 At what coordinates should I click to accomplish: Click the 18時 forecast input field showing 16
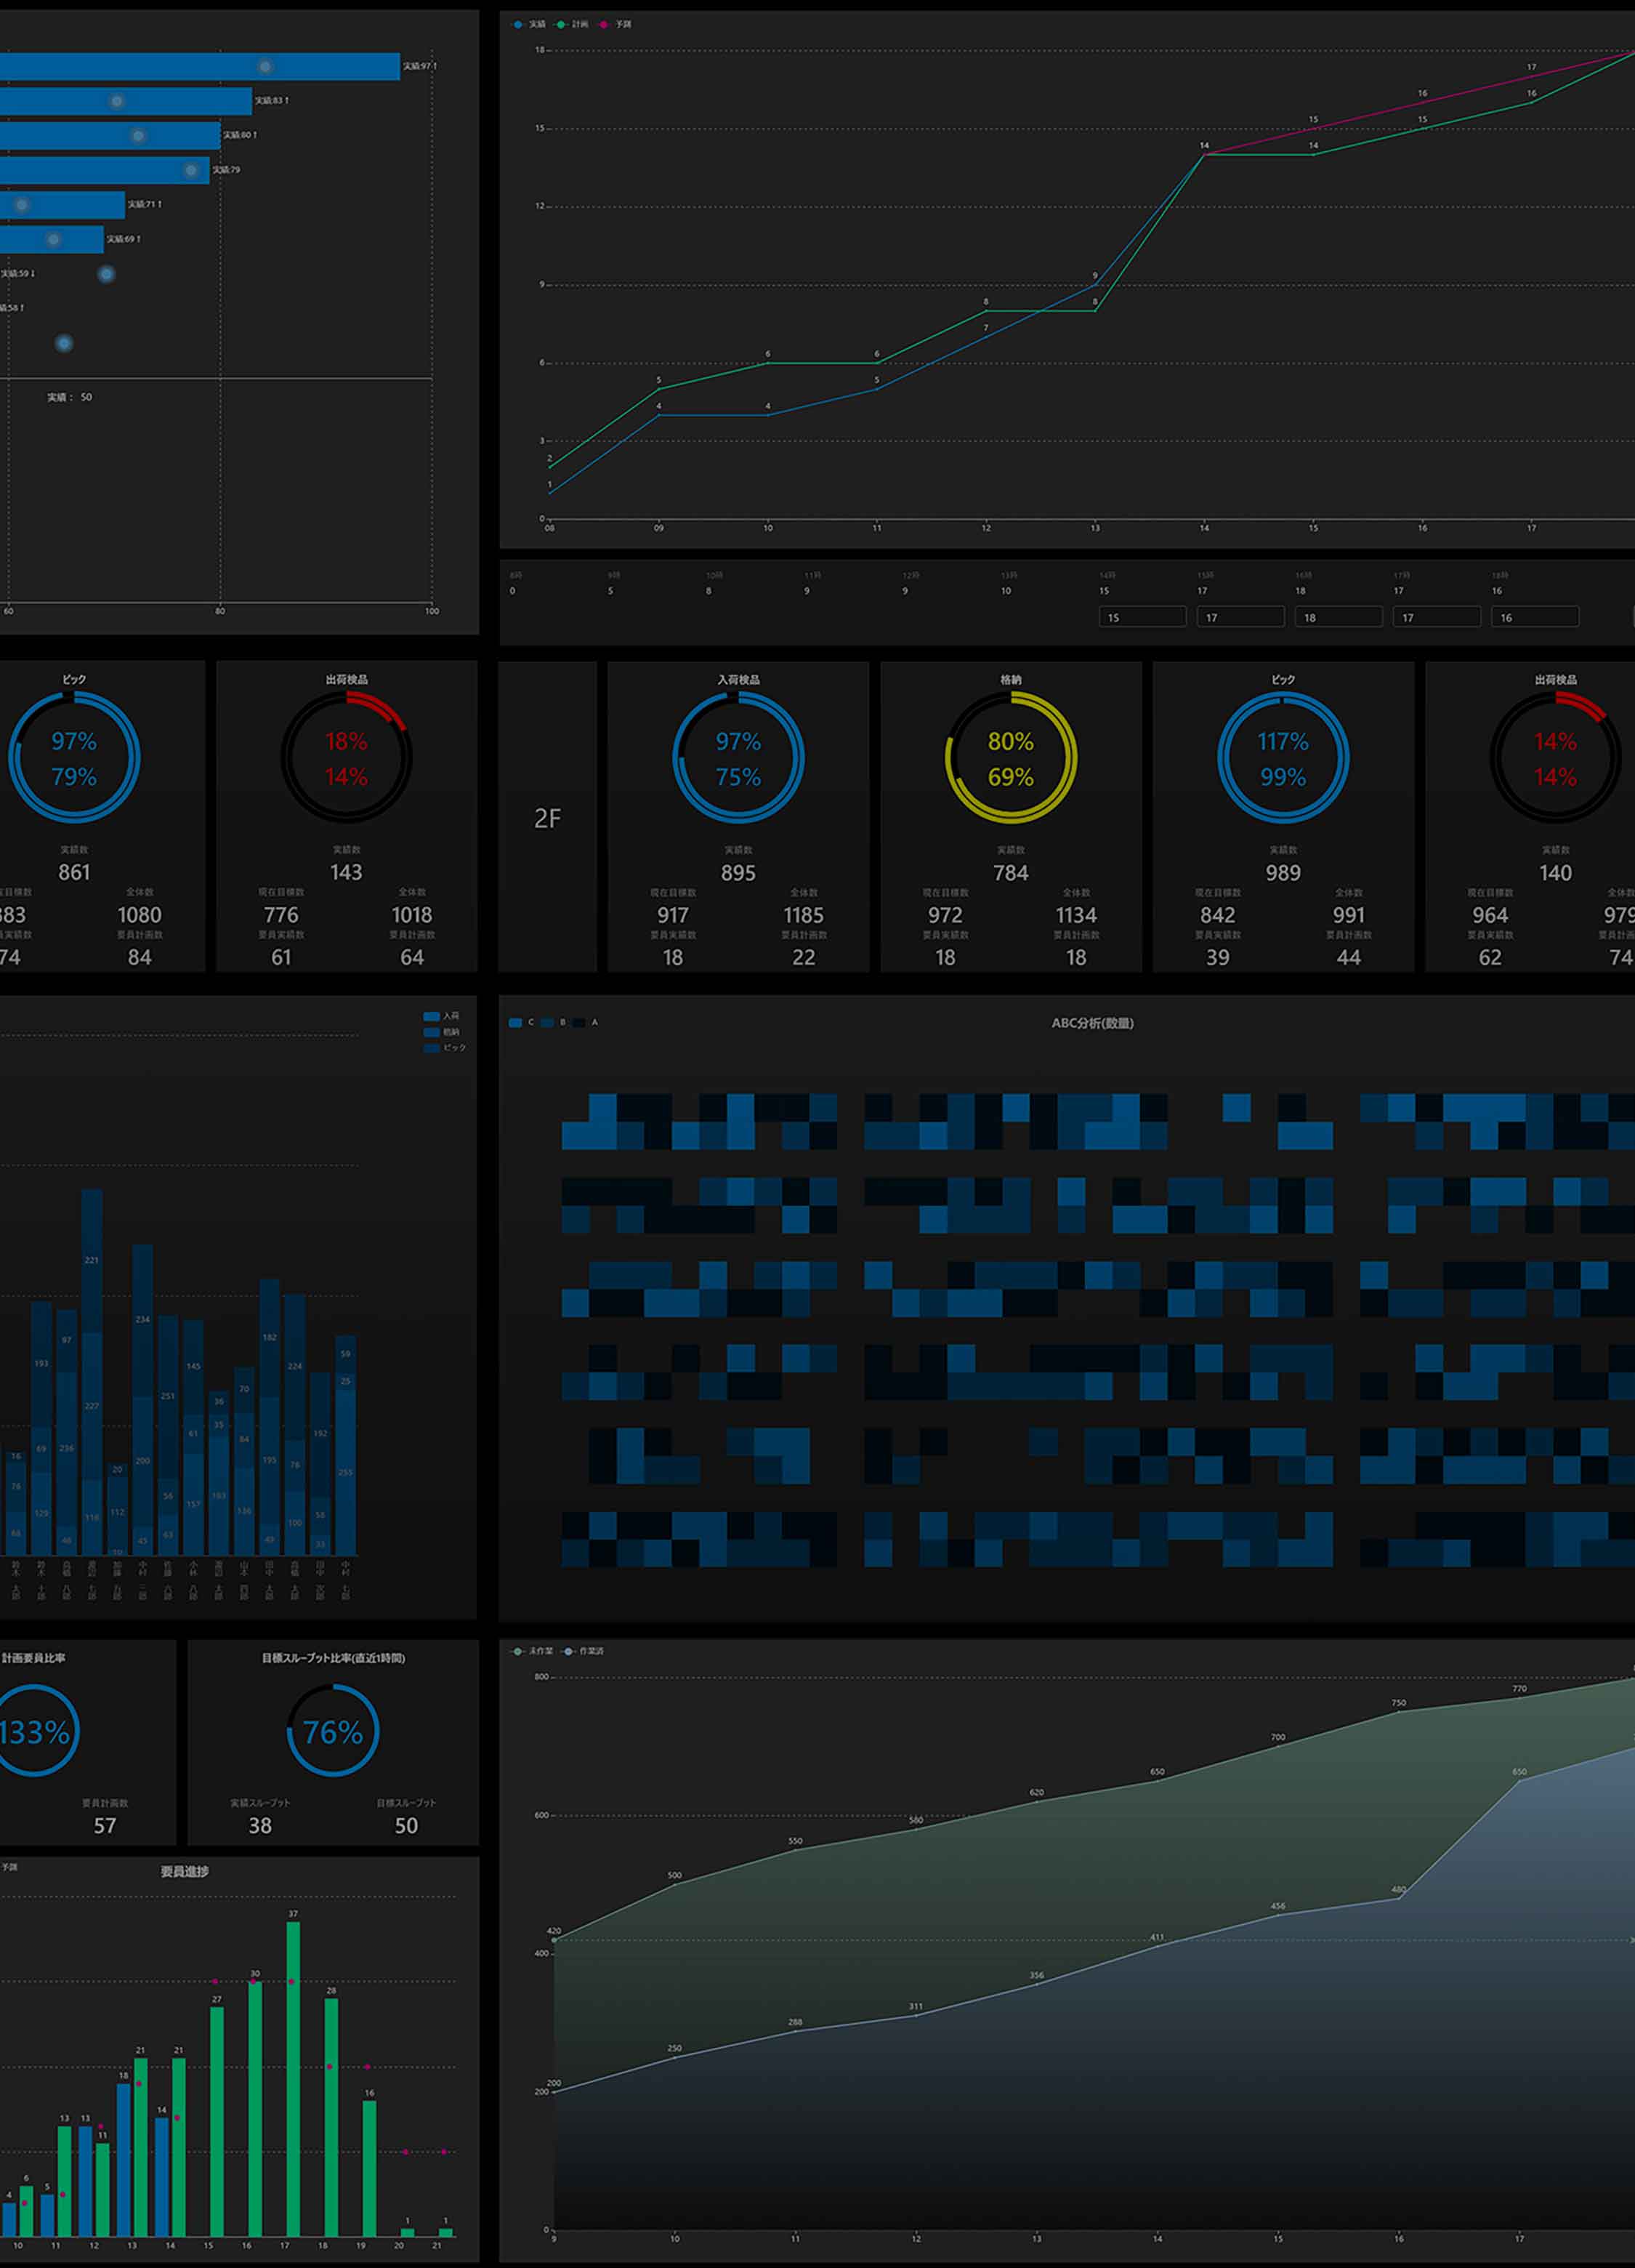(x=1534, y=617)
